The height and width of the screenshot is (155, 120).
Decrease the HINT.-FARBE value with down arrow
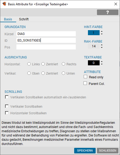point(102,34)
